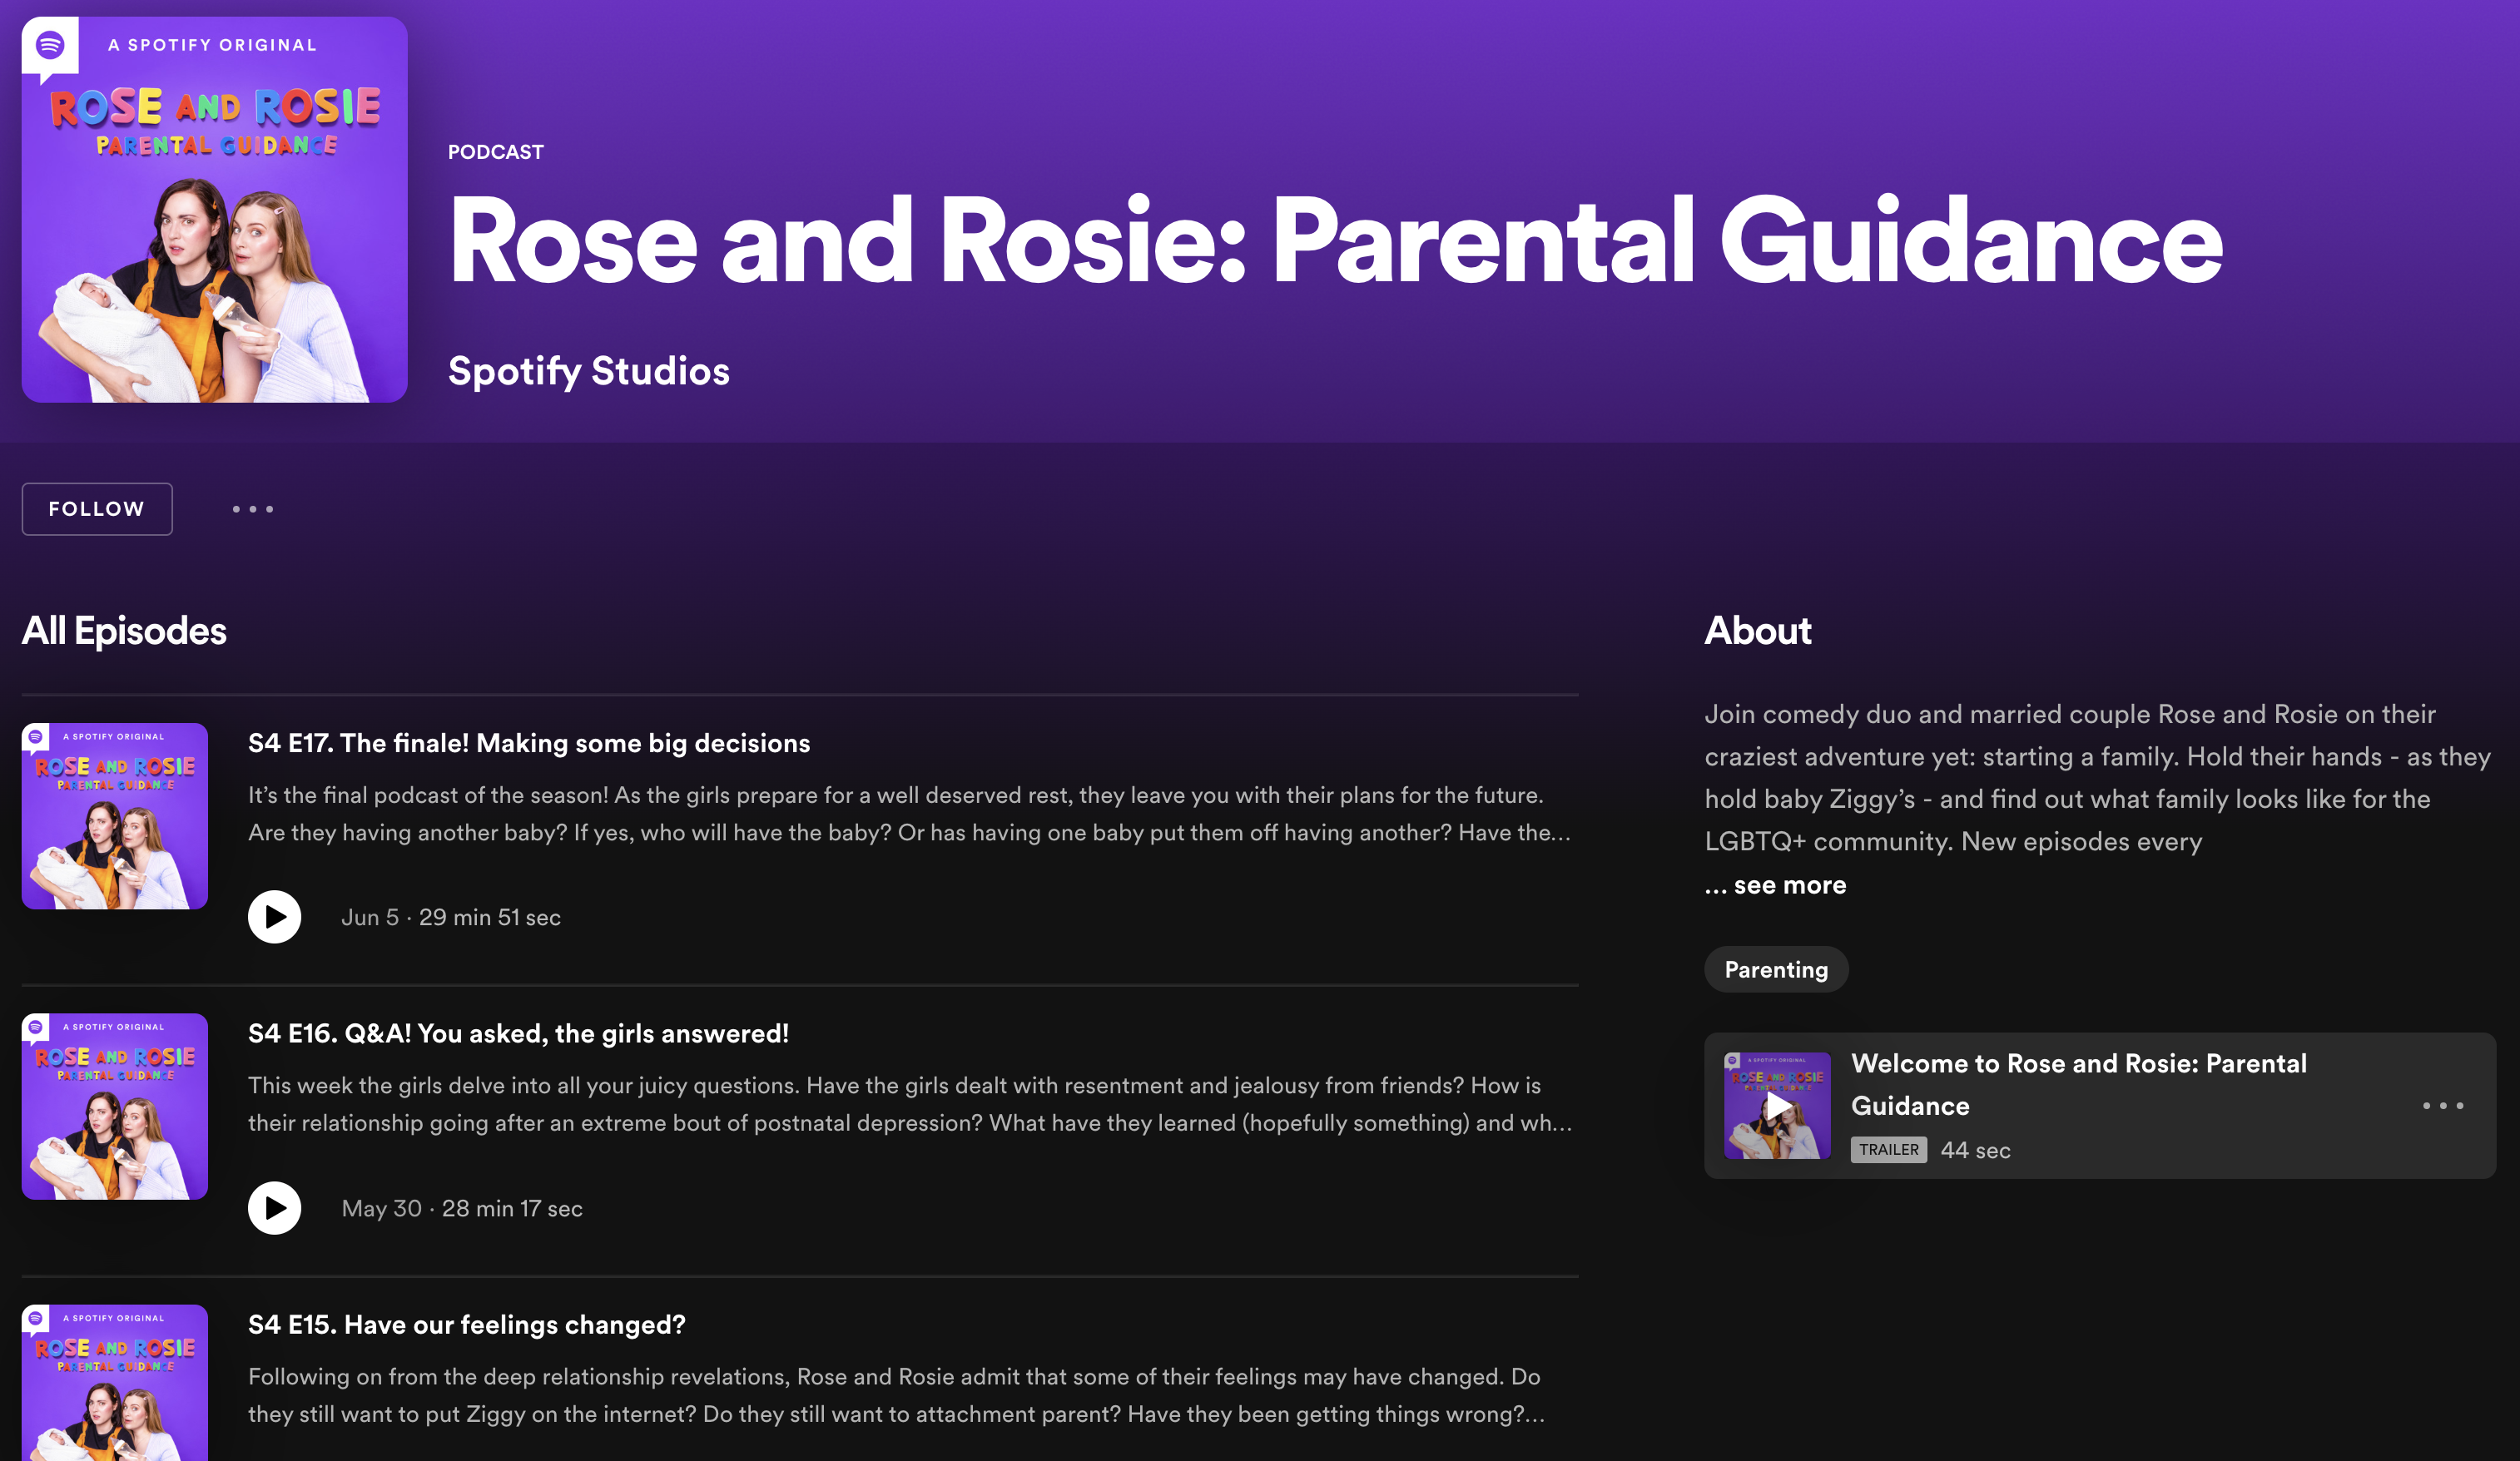Click the Spotify logo on cover art
2520x1461 pixels.
pyautogui.click(x=50, y=45)
